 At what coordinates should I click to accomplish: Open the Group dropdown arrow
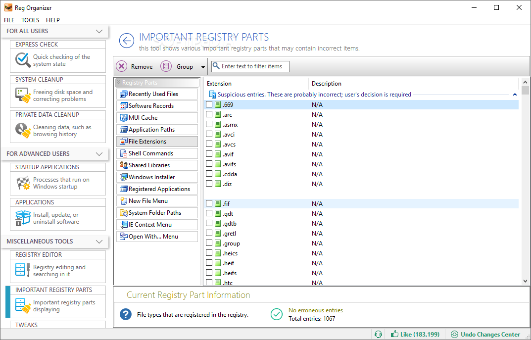pos(203,67)
